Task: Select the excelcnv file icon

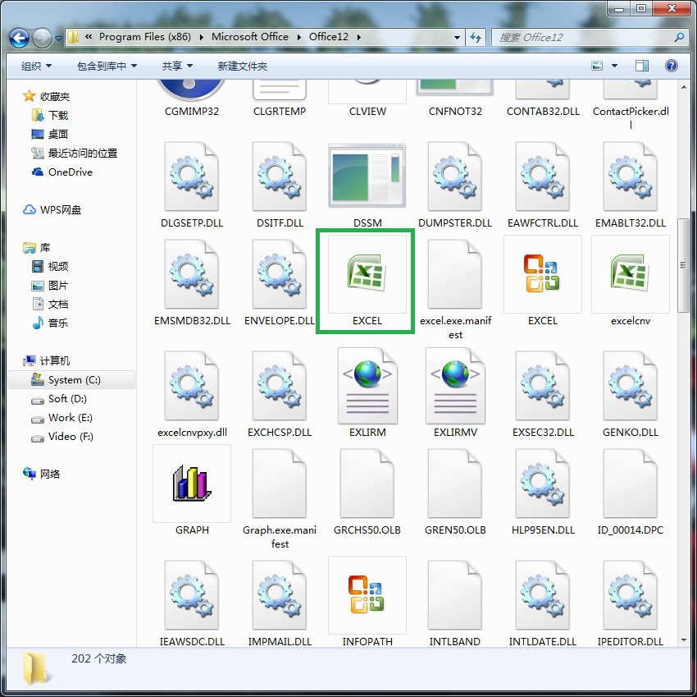Action: coord(631,282)
